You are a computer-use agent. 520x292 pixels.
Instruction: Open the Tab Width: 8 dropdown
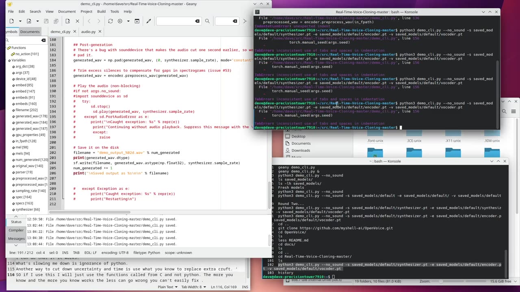(x=194, y=287)
